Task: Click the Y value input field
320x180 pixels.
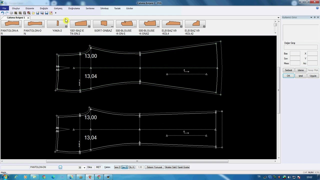Action: [312, 58]
